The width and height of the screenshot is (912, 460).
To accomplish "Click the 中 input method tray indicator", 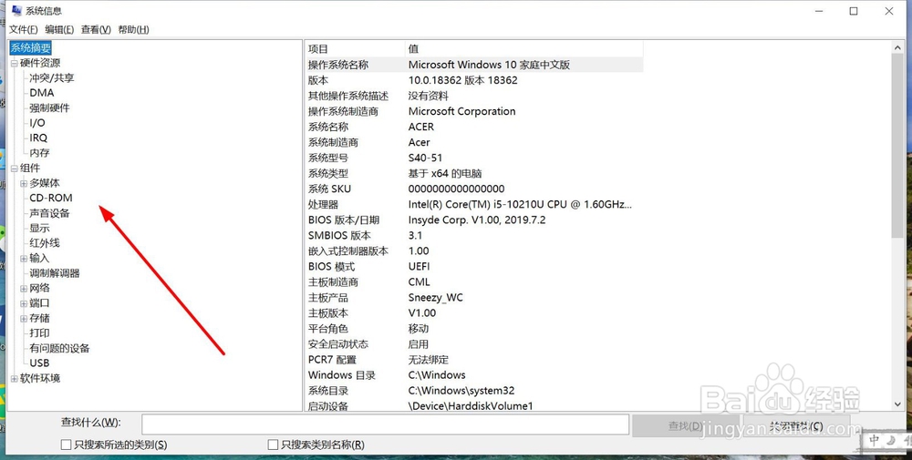I will 875,441.
